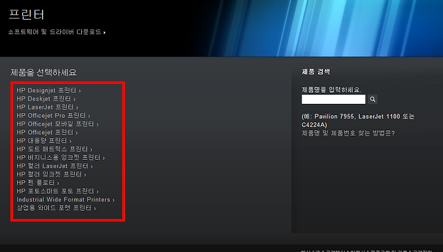Open HP 포토스마트 포토 프린터 link
The width and height of the screenshot is (443, 252).
click(x=58, y=191)
